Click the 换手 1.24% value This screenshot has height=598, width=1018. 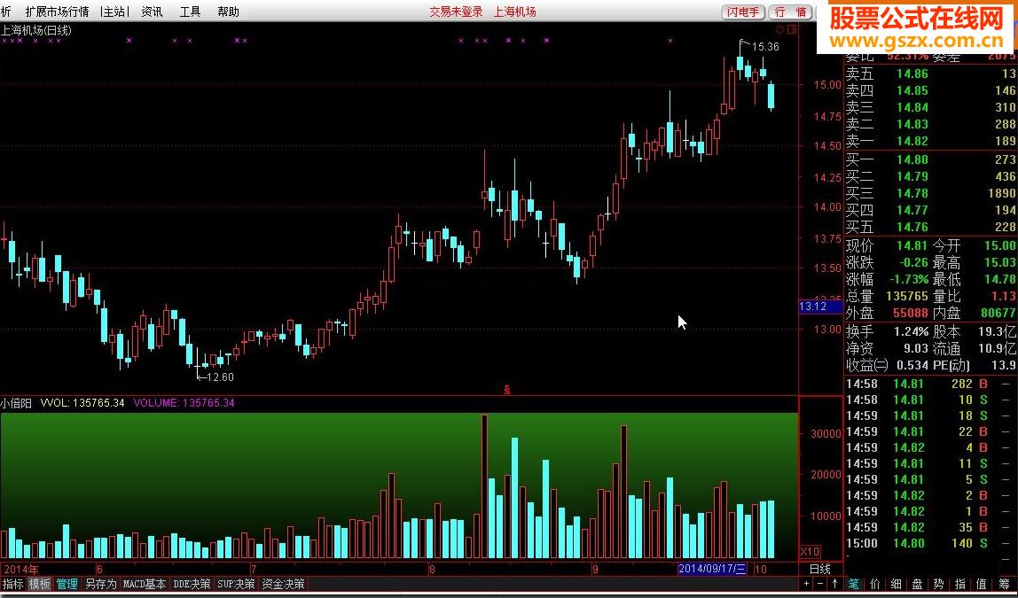coord(911,331)
